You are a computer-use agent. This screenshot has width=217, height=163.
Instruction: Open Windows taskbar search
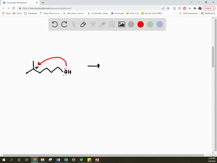coord(11,160)
